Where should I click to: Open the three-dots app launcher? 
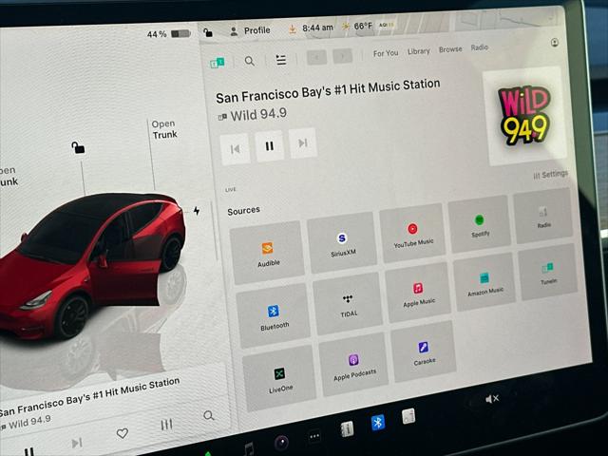(314, 437)
